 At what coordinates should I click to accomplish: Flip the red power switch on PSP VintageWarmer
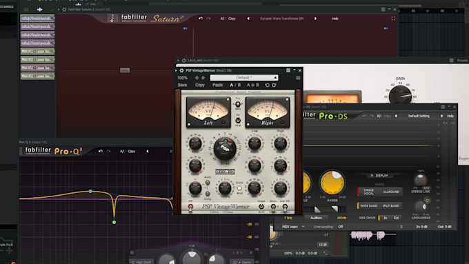click(x=190, y=207)
